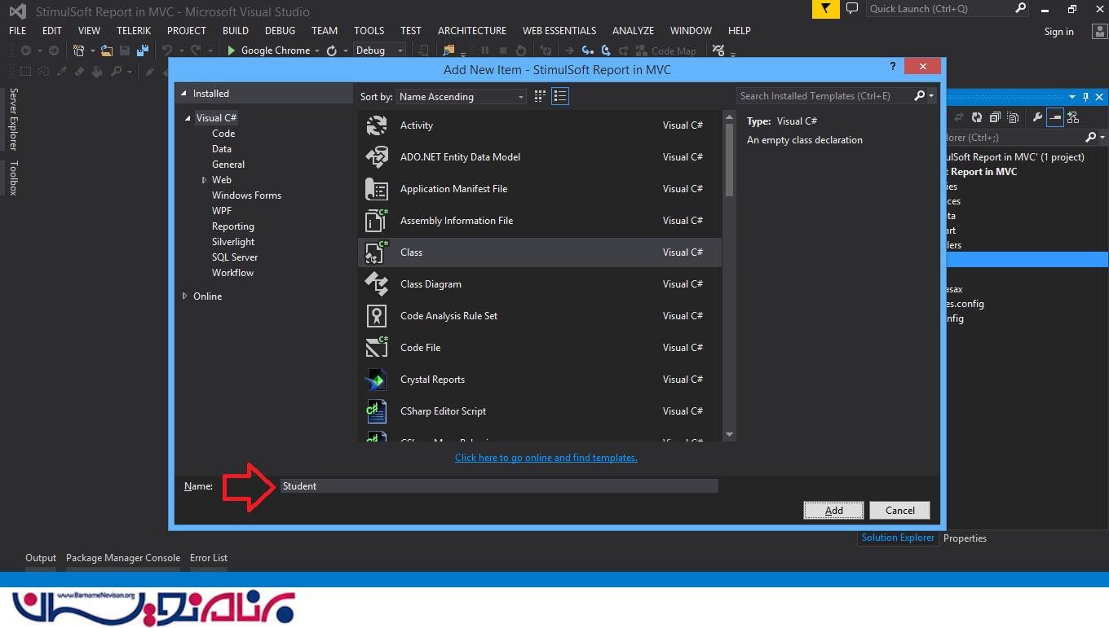Open the Sort by Name Ascending dropdown
This screenshot has width=1109, height=628.
462,97
